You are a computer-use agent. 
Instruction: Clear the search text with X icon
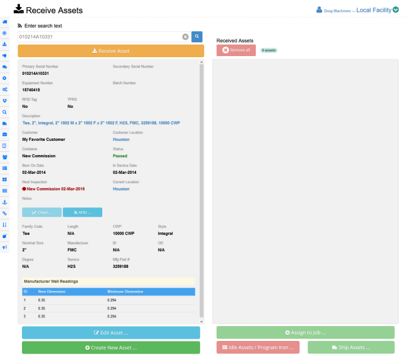point(185,37)
